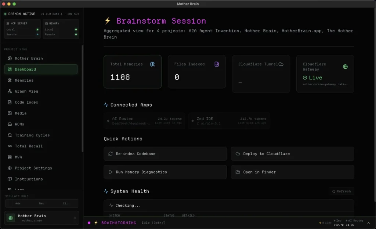Click the Total Memories count 1108
Image resolution: width=376 pixels, height=229 pixels.
[x=120, y=77]
